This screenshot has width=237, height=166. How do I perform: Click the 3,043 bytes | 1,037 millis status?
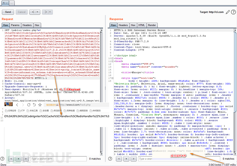[x=222, y=165]
